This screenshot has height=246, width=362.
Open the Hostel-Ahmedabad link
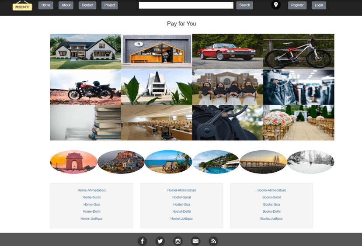[182, 190]
